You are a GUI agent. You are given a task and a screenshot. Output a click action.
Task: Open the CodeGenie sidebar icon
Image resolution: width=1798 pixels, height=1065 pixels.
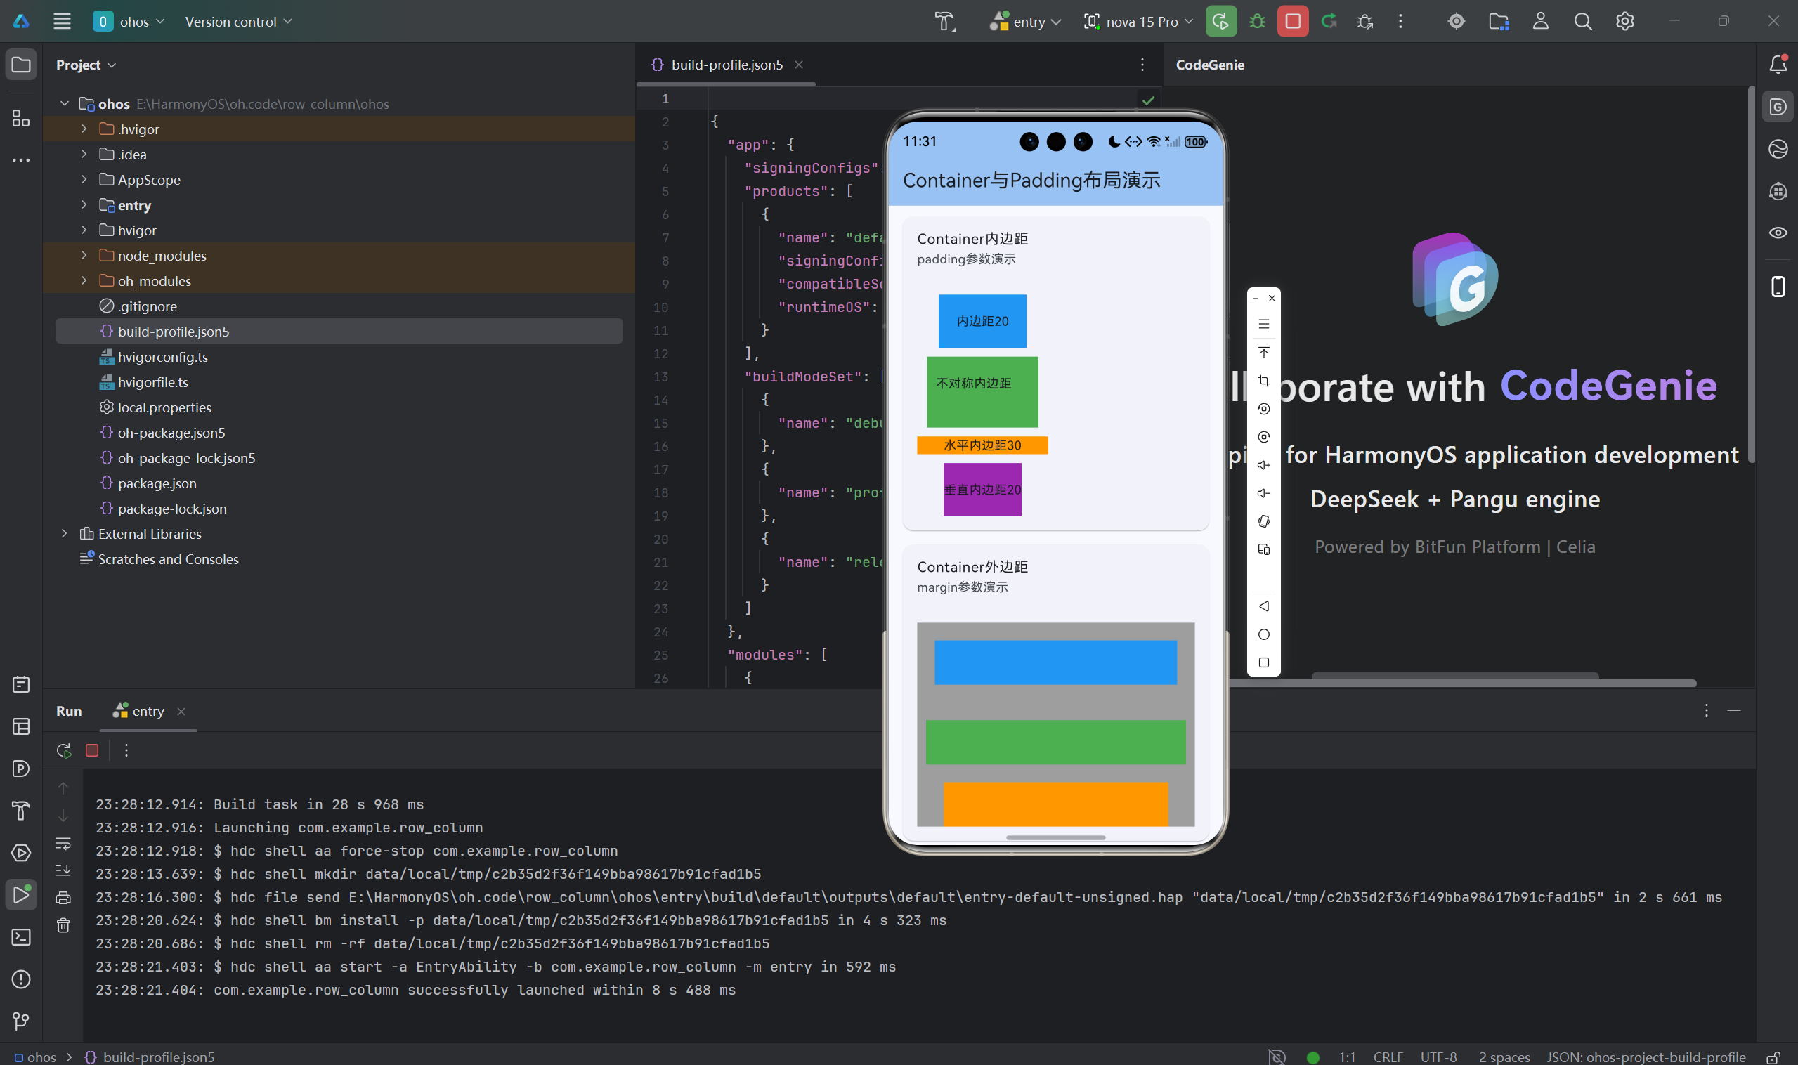pos(1777,107)
